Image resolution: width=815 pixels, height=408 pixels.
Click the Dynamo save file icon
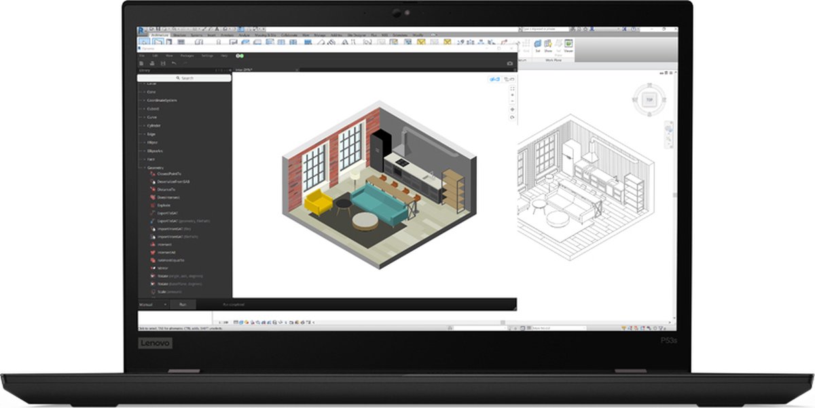click(x=162, y=63)
